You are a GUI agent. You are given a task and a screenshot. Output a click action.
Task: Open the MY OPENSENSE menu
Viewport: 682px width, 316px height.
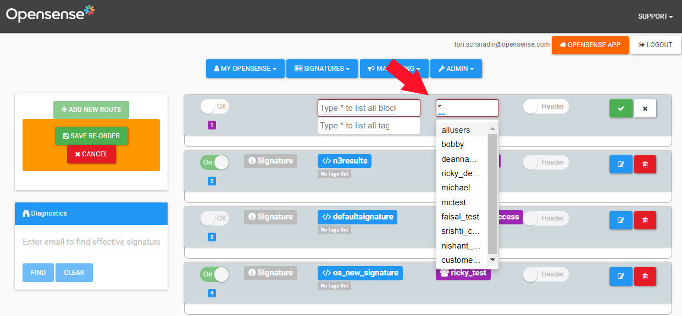point(245,69)
